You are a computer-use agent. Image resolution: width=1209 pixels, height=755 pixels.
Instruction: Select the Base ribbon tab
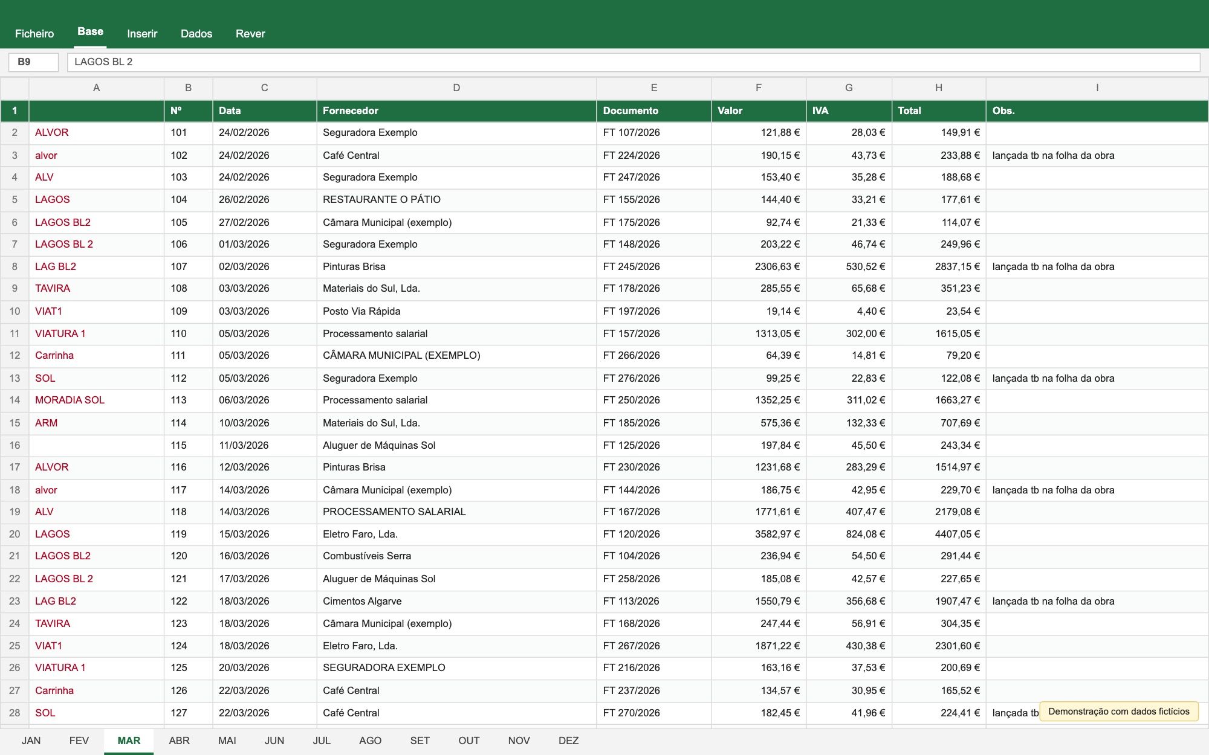(x=91, y=32)
